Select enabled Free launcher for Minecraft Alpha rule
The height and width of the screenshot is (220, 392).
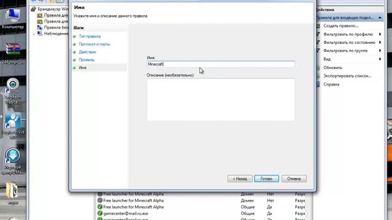pyautogui.click(x=201, y=207)
